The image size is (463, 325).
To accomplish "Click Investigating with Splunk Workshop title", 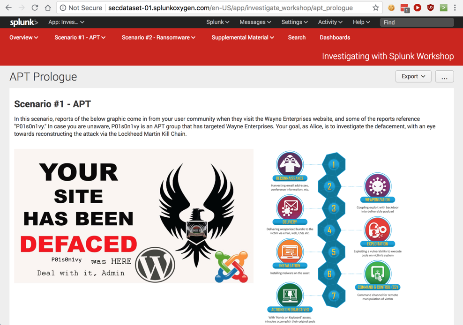I will click(x=388, y=56).
